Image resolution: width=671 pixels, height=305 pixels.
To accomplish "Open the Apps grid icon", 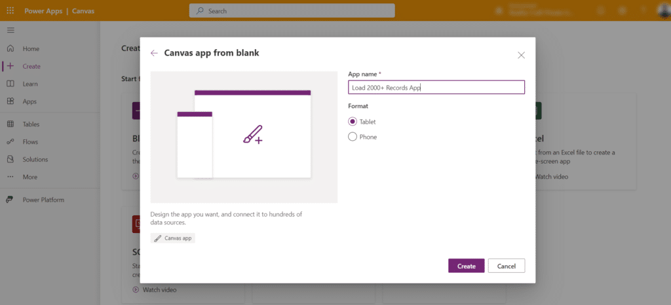I will click(x=10, y=101).
